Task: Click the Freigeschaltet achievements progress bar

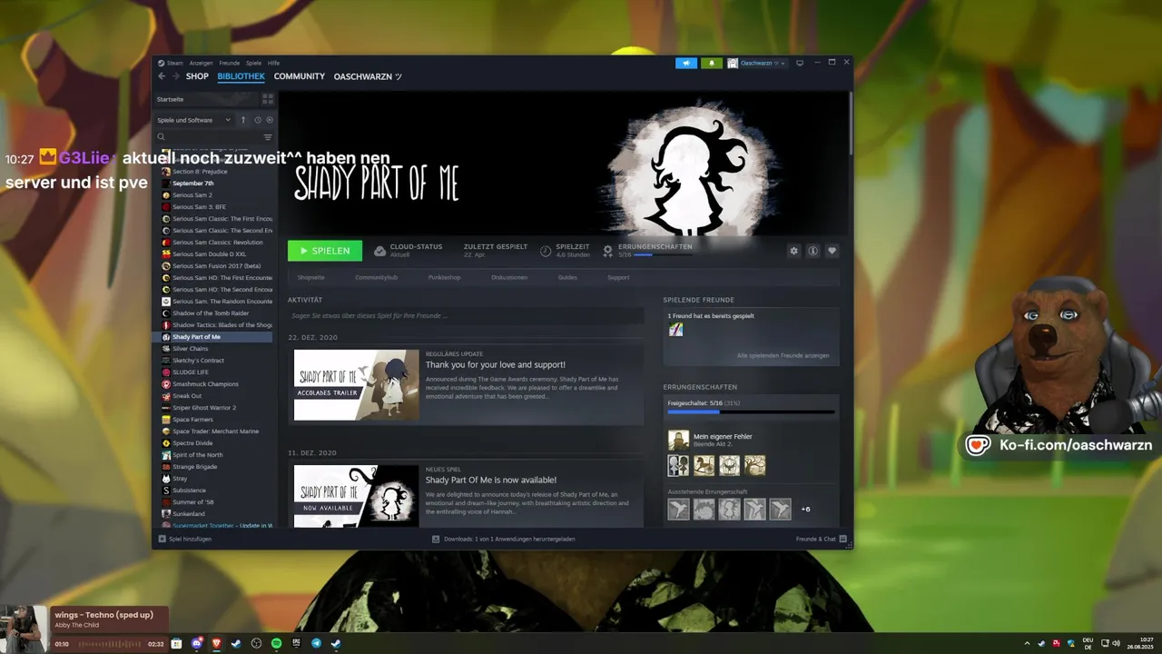Action: (x=751, y=411)
